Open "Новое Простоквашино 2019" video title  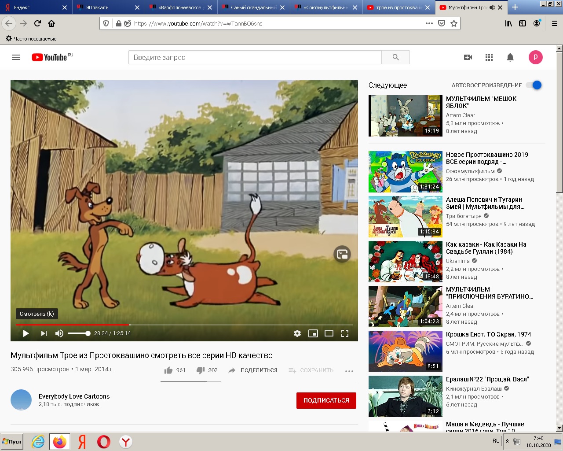[x=487, y=158]
